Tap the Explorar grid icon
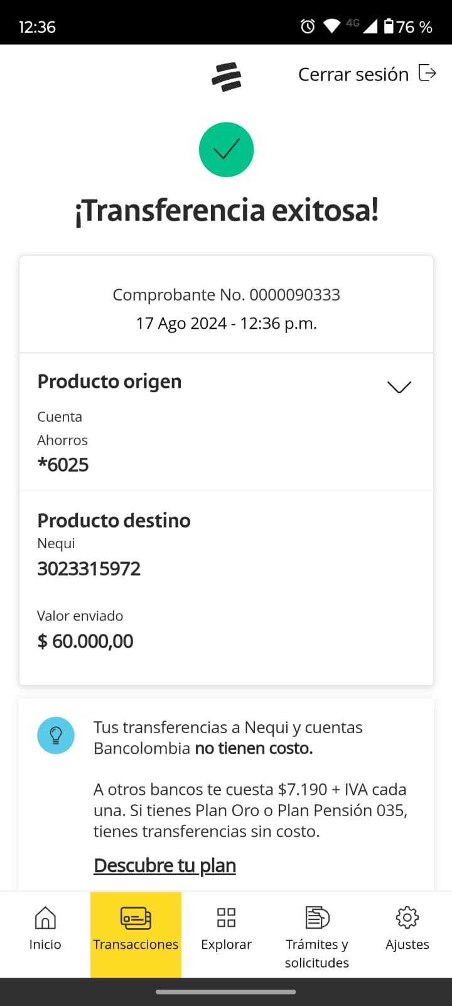This screenshot has height=1006, width=452. point(226,917)
